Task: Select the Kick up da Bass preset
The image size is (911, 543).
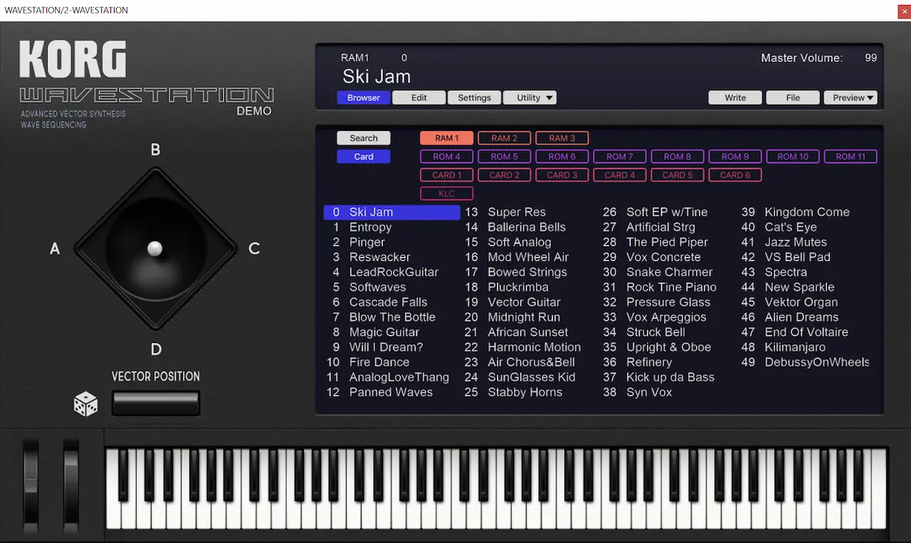Action: 669,376
